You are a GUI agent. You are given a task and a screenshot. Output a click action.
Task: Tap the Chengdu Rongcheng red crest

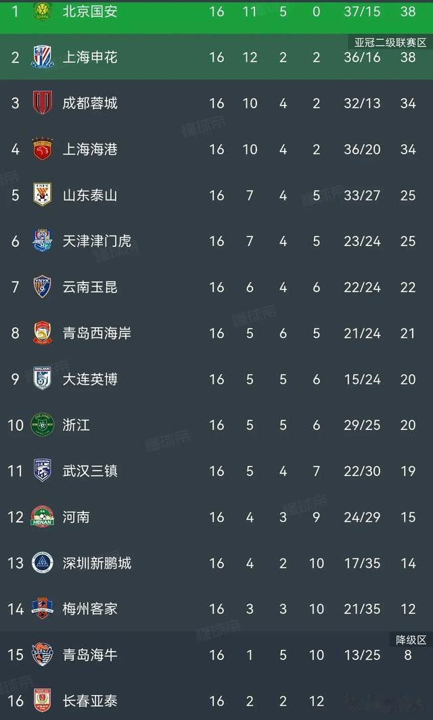pos(43,103)
